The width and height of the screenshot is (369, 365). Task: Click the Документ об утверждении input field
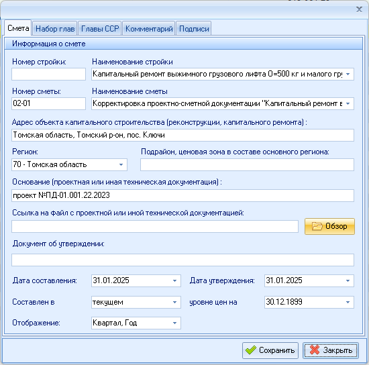(x=182, y=260)
